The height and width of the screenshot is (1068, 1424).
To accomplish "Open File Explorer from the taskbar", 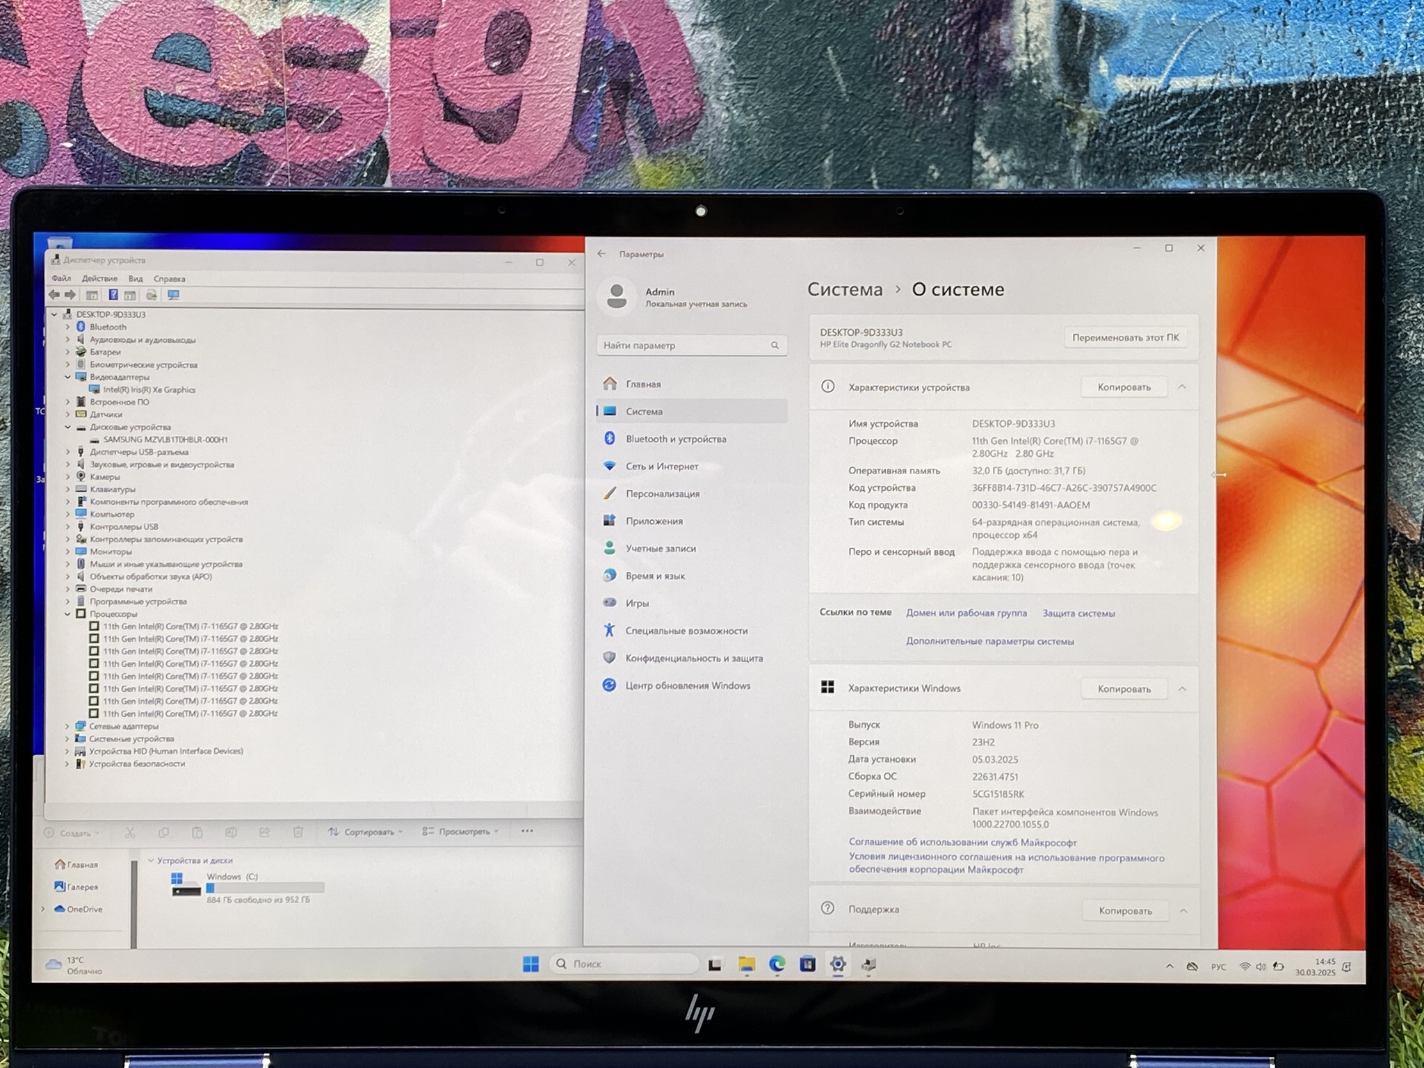I will pyautogui.click(x=747, y=964).
